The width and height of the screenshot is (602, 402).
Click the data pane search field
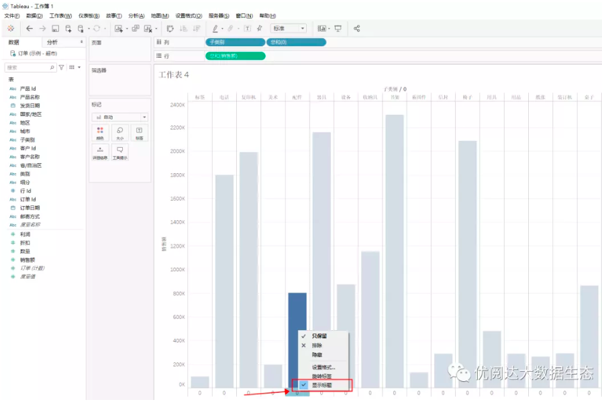[x=30, y=68]
